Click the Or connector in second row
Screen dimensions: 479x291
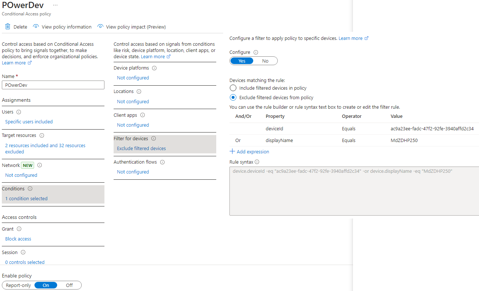pyautogui.click(x=238, y=141)
